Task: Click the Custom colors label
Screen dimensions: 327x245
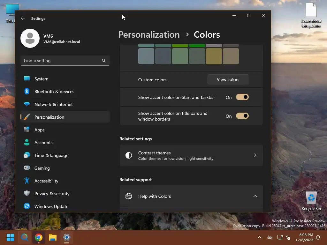Action: click(152, 80)
